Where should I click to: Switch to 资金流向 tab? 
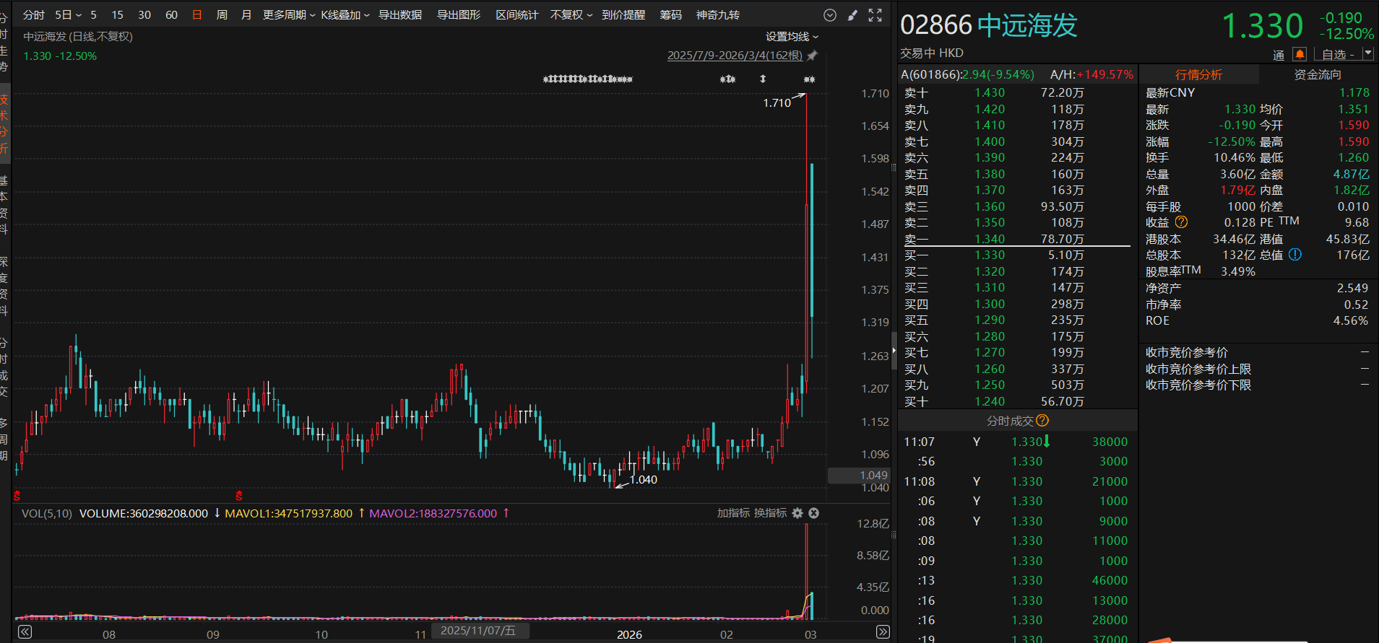(x=1318, y=74)
